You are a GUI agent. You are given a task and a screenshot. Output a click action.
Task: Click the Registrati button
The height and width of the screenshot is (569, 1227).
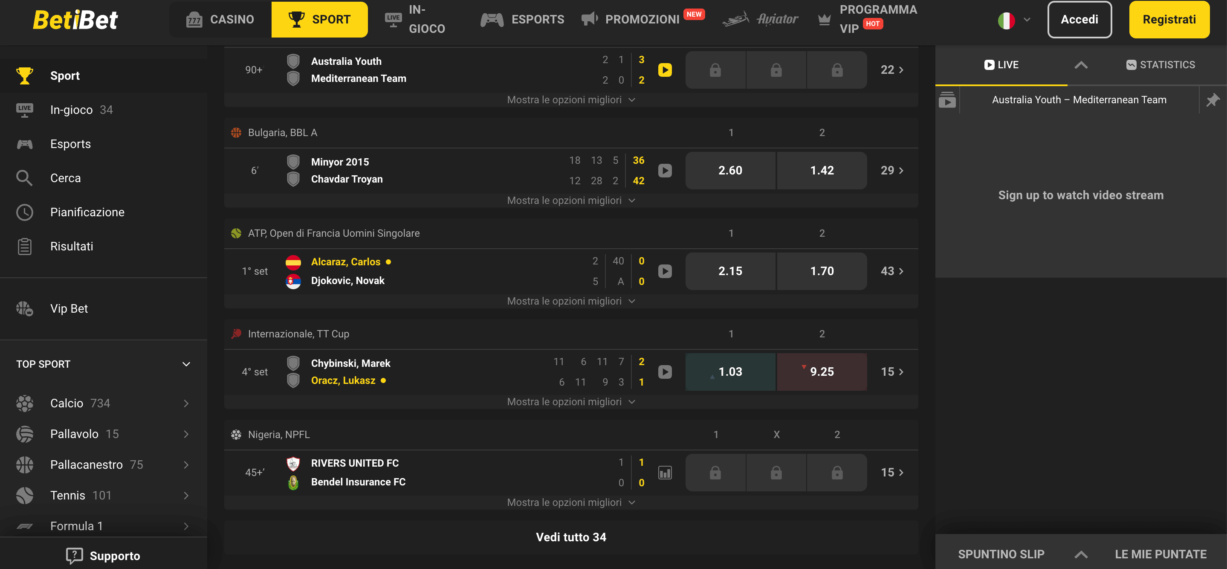(x=1169, y=20)
